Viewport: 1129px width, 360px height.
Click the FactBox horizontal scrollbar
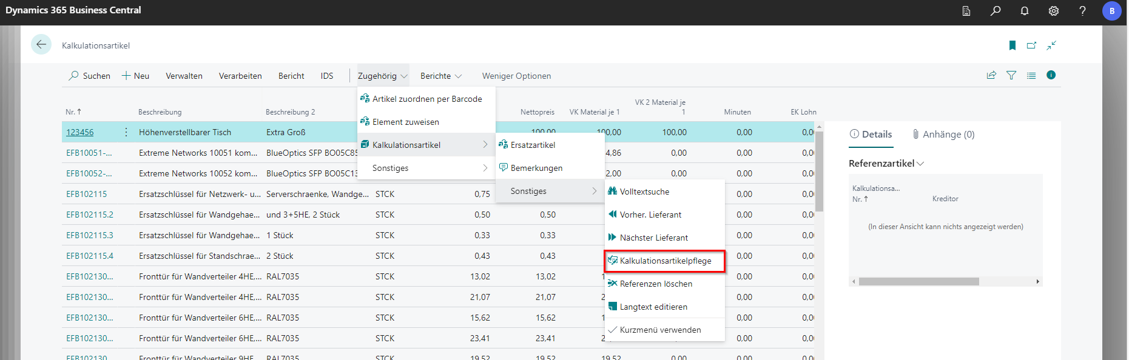[x=918, y=281]
